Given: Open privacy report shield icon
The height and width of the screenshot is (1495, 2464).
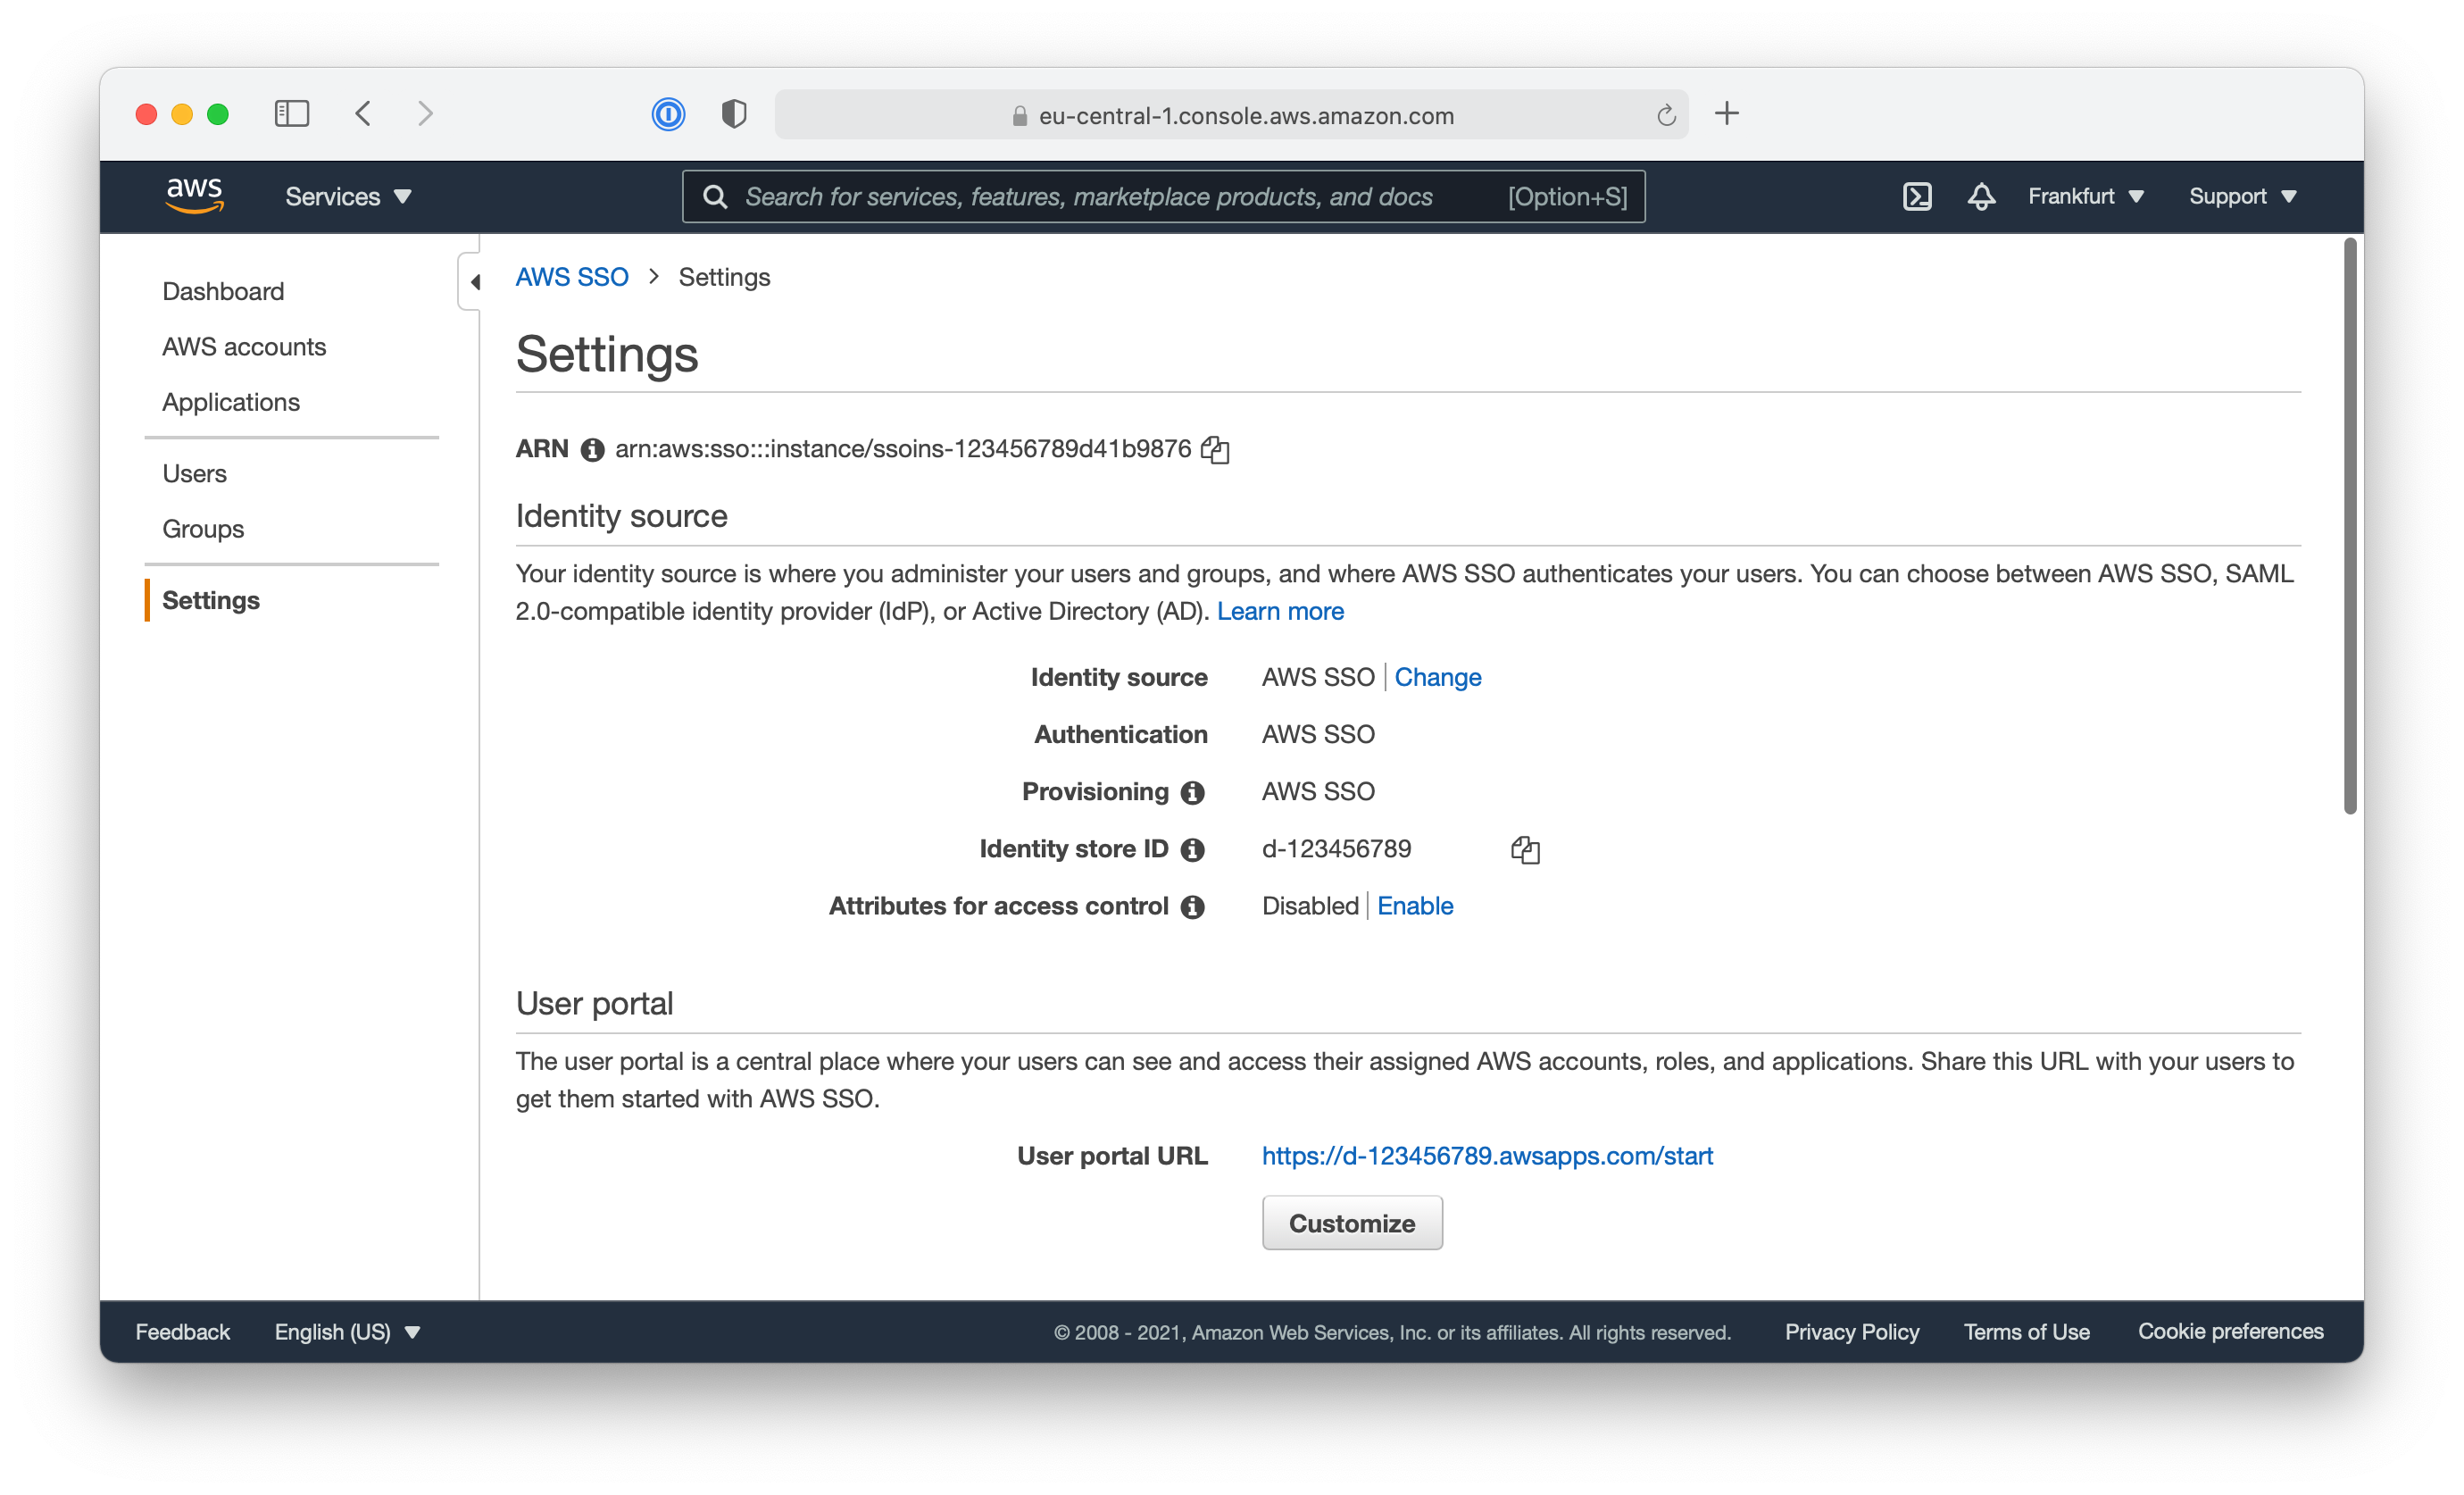Looking at the screenshot, I should (734, 114).
